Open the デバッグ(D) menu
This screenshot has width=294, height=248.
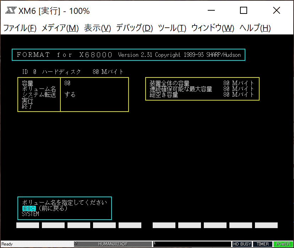pyautogui.click(x=135, y=28)
